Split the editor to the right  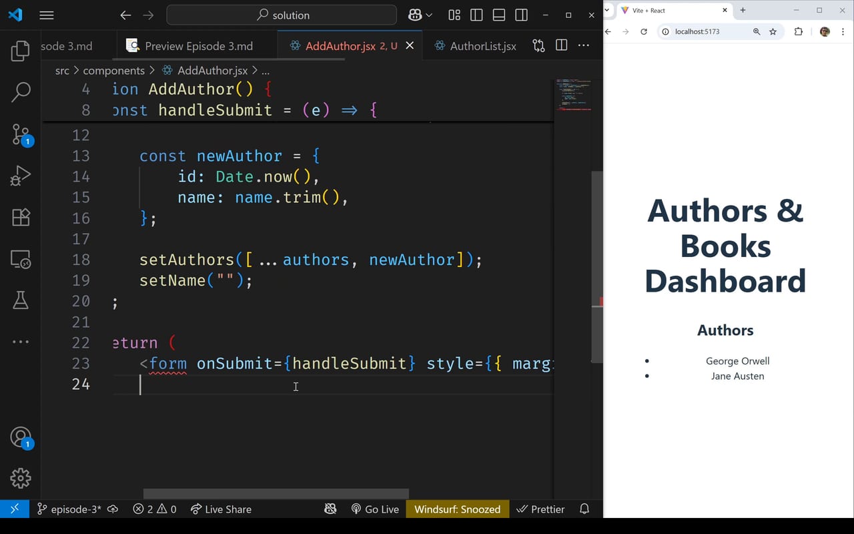(x=562, y=45)
